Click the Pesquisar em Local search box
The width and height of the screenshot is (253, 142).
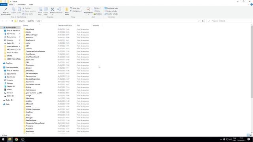pyautogui.click(x=229, y=21)
